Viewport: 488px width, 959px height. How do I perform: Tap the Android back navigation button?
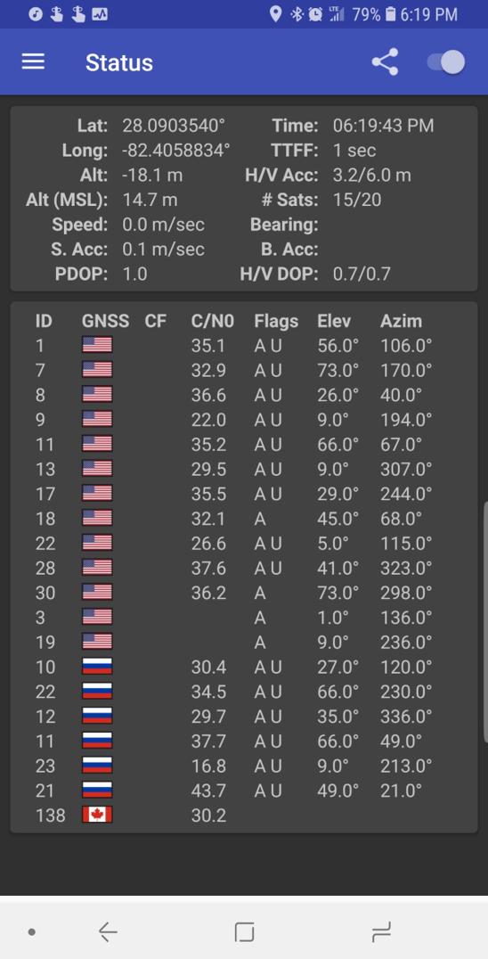tap(108, 932)
